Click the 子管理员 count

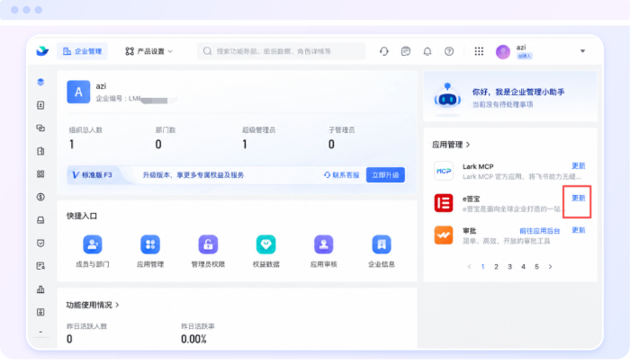click(x=331, y=144)
